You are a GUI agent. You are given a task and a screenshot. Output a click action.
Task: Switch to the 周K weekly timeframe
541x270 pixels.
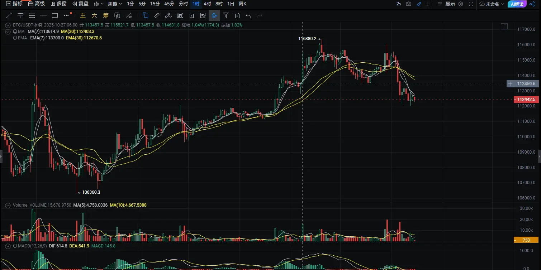pyautogui.click(x=243, y=4)
